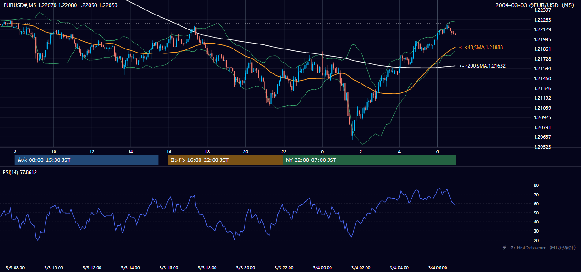Click RSI level 60 on the axis

(x=536, y=204)
